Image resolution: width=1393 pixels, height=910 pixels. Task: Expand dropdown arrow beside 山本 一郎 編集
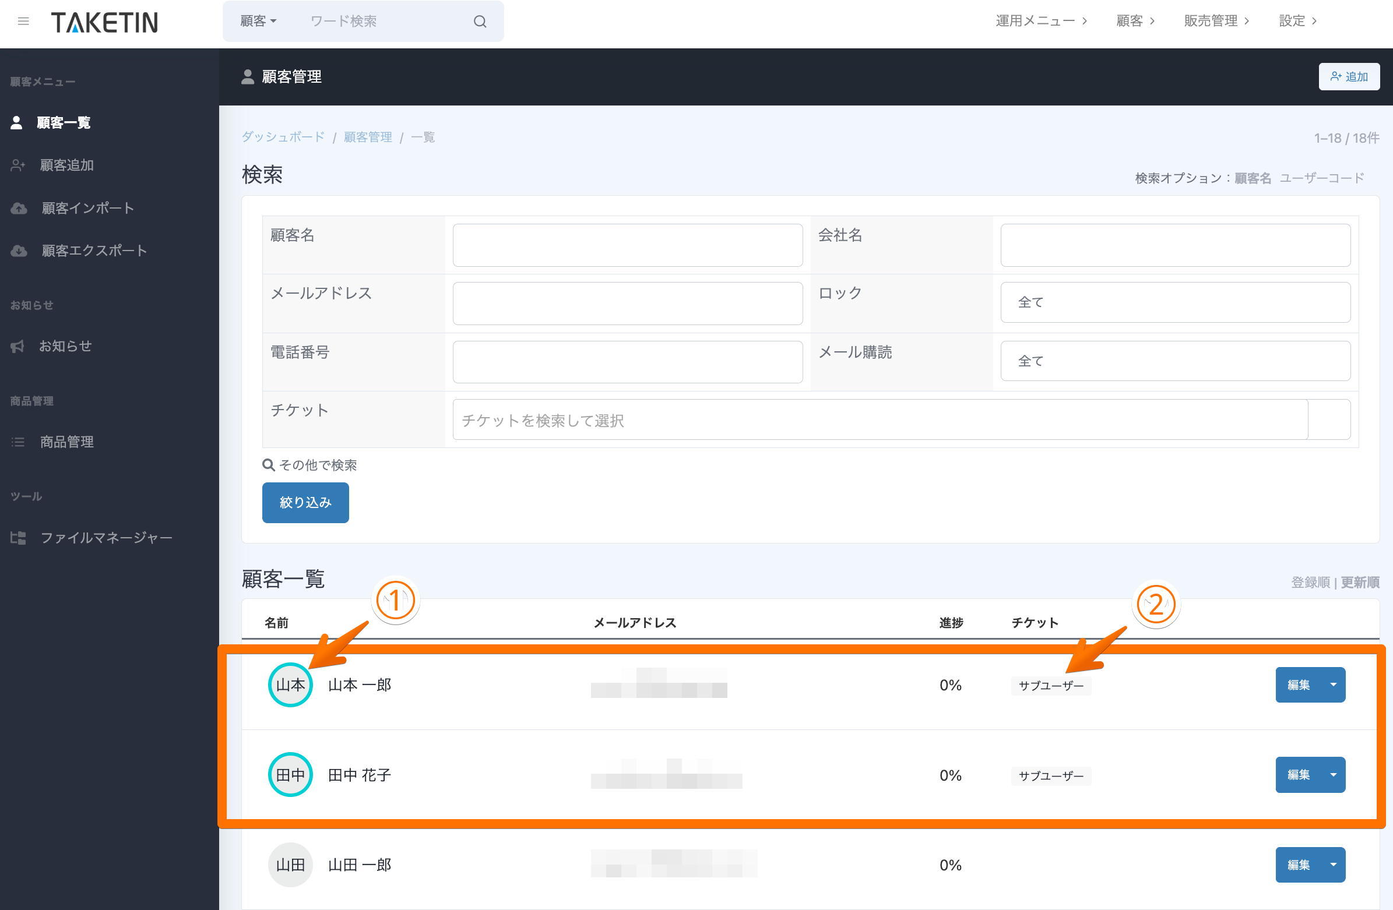point(1334,685)
